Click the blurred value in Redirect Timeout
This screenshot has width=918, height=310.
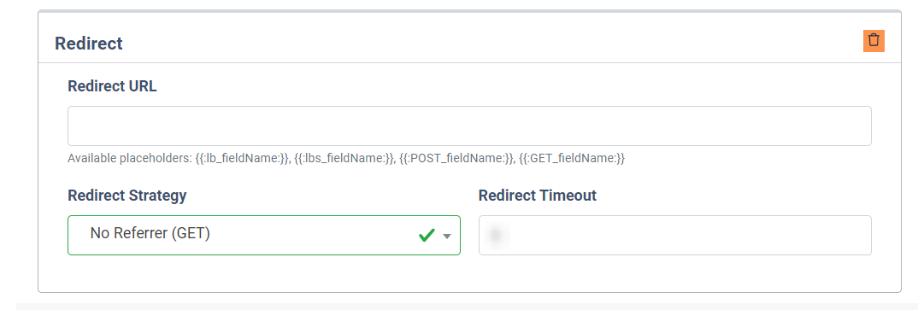coord(496,235)
